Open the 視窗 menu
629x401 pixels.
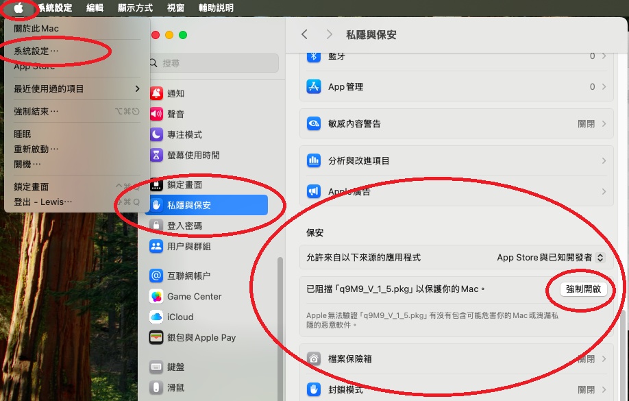click(x=175, y=8)
